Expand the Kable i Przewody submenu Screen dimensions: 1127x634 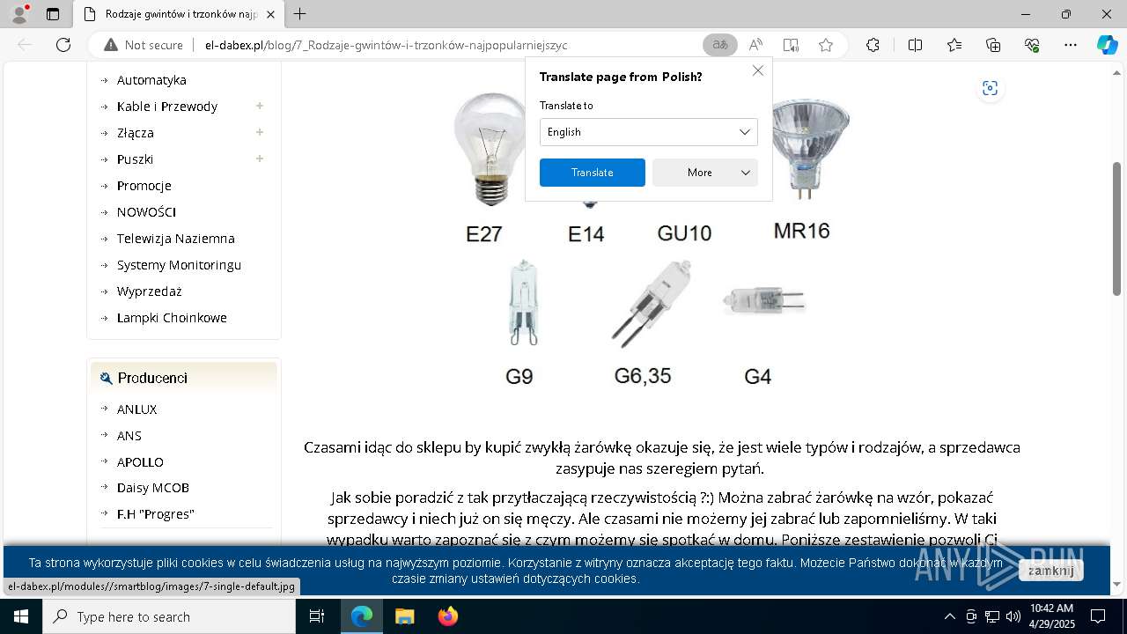click(x=260, y=106)
